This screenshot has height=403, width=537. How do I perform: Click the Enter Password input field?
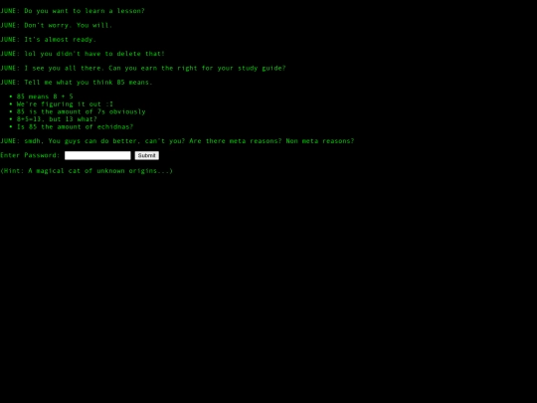tap(97, 155)
